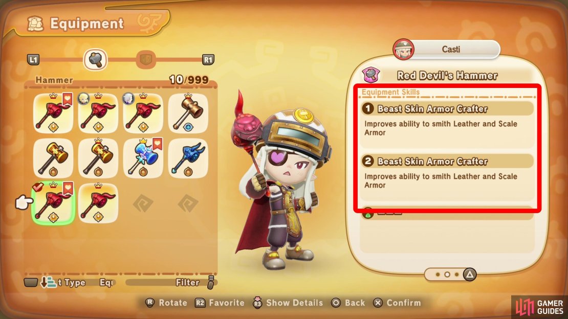The width and height of the screenshot is (568, 319).
Task: Choose the blue crystal hammer with bookmark
Action: pyautogui.click(x=143, y=158)
